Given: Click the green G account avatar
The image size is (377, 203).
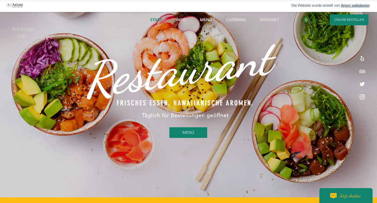Looking at the screenshot, I should click(306, 20).
